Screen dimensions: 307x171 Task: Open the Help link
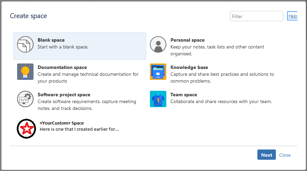coord(293,16)
